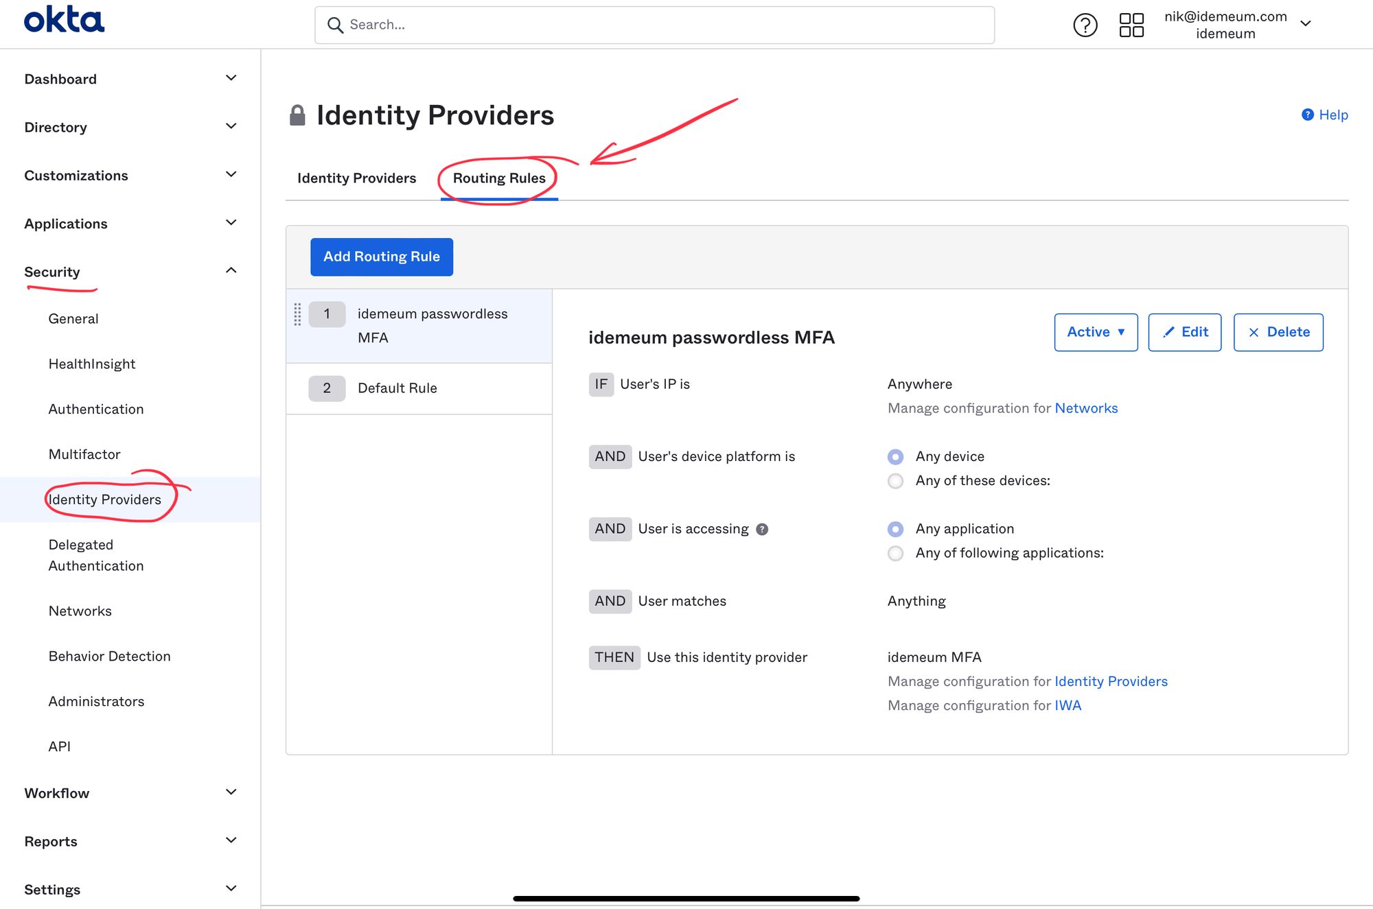Screen dimensions: 1373x909
Task: Open Administrators in the sidebar
Action: tap(97, 702)
